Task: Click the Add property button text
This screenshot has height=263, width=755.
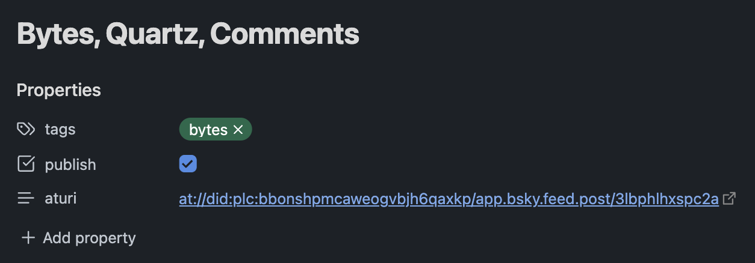Action: (x=89, y=238)
